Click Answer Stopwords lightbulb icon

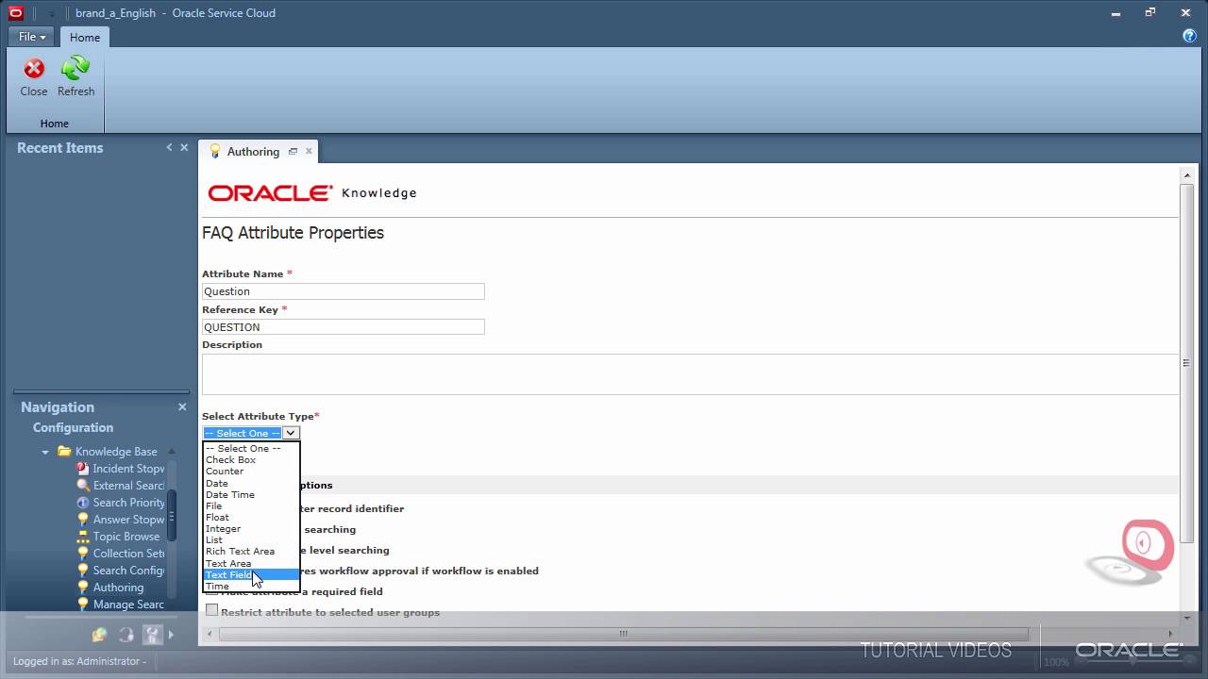(82, 520)
